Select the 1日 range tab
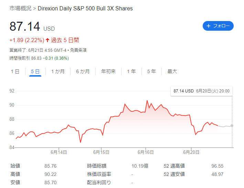This screenshot has height=188, width=244. (x=15, y=71)
